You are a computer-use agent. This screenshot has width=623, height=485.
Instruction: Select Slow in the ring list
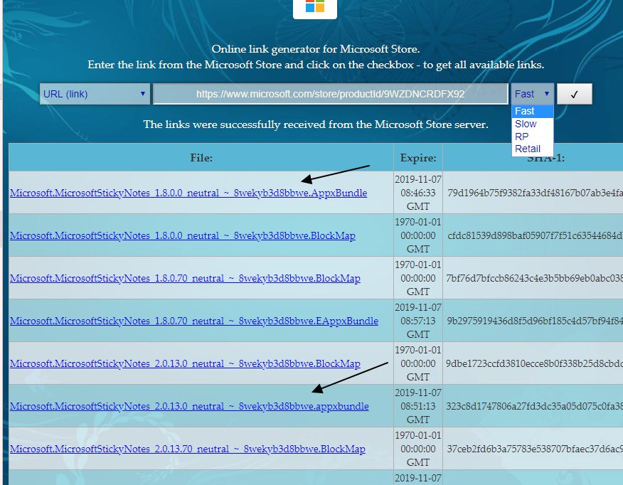tap(533, 124)
